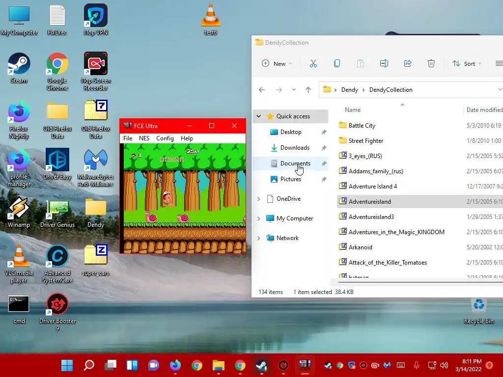
Task: Select Adventures_in_the_Magic_KINGDOM file
Action: 396,232
